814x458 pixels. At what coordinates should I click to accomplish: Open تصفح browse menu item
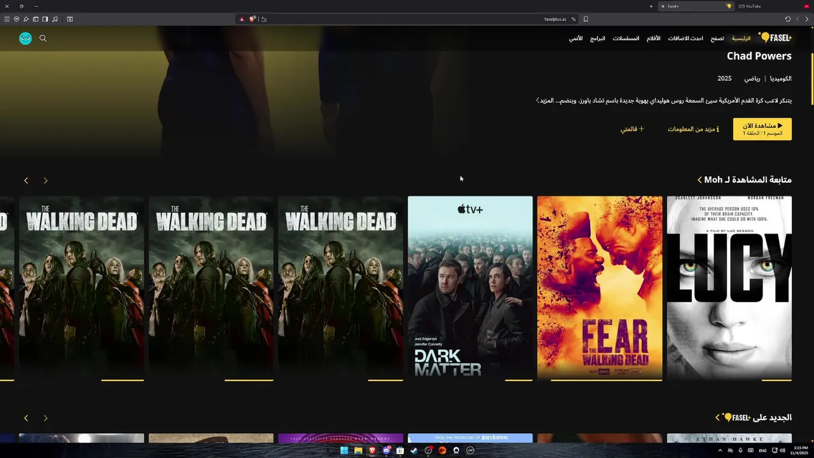click(x=717, y=38)
